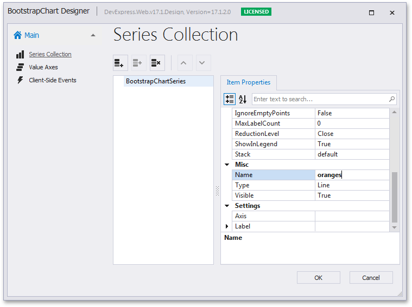
Task: Click the OK button
Action: pyautogui.click(x=319, y=278)
